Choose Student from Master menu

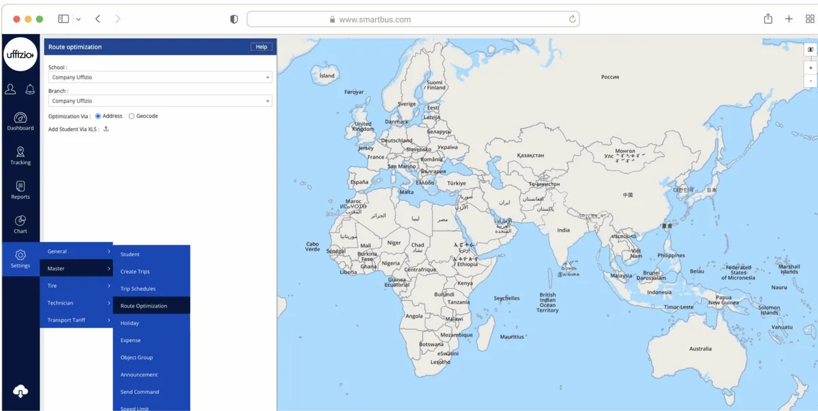point(151,254)
